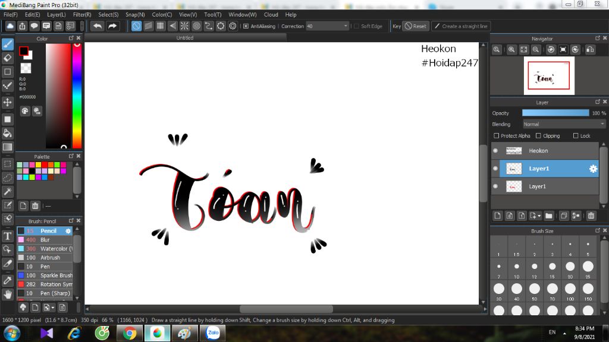Adjust layer Opacity slider

(x=555, y=113)
